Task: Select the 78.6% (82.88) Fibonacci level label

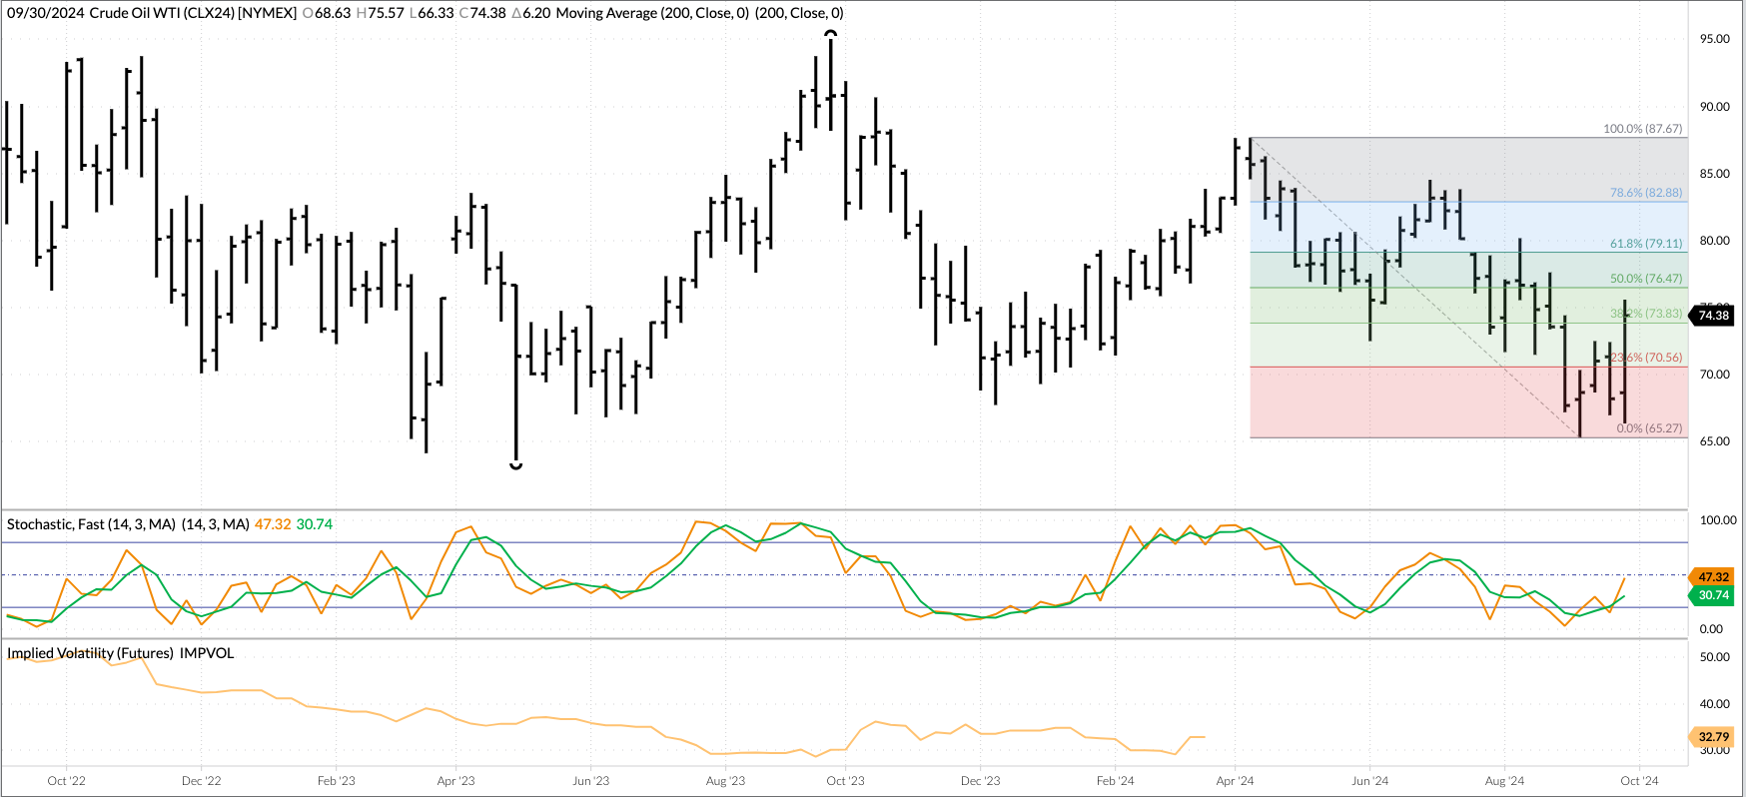Action: pos(1645,193)
